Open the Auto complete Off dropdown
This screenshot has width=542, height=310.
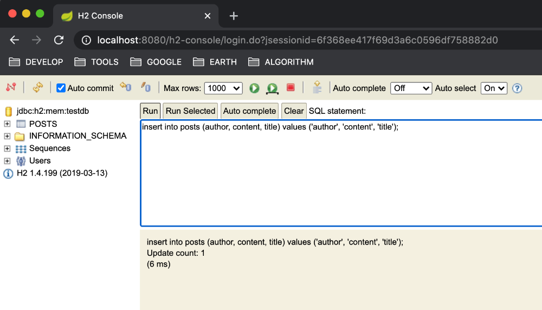tap(411, 88)
